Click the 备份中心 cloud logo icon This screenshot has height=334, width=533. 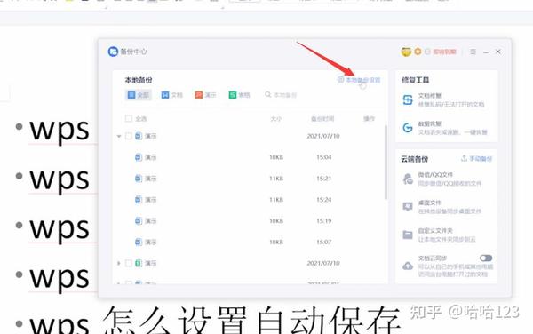tap(113, 52)
